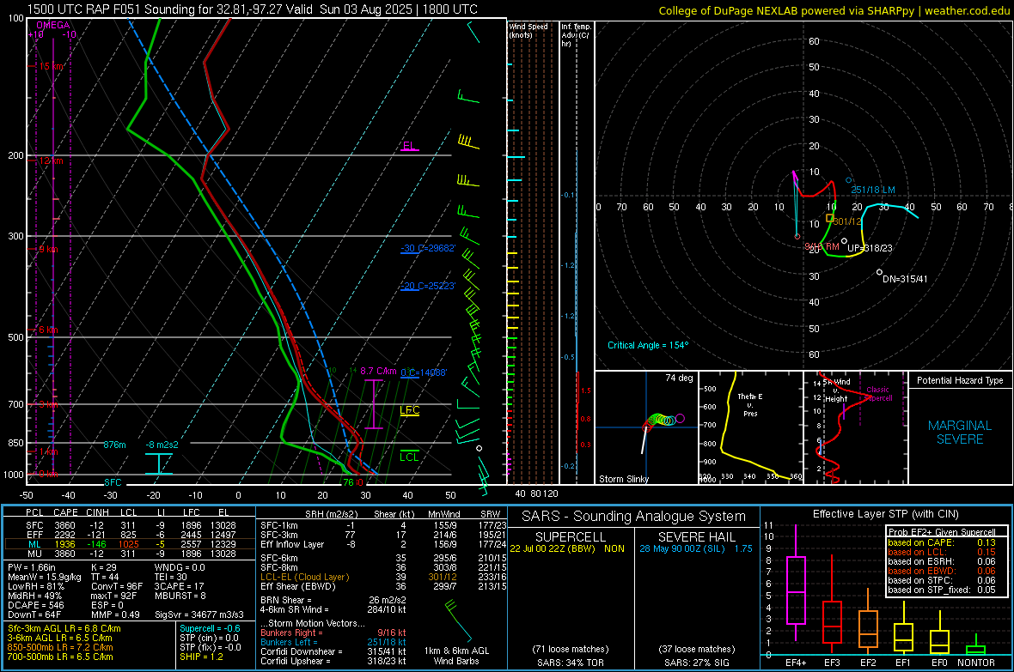Click the SARS: 27% SIG result
The width and height of the screenshot is (1014, 672).
click(x=696, y=663)
